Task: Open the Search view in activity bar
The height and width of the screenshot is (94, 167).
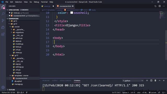Action: pos(3,14)
